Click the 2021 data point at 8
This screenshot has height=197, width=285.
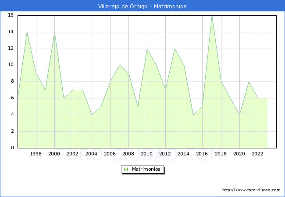(x=249, y=82)
